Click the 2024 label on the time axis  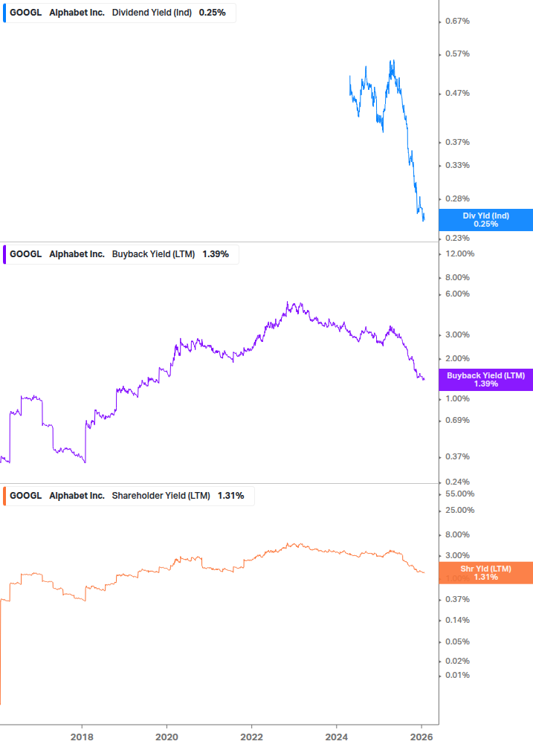[x=337, y=736]
